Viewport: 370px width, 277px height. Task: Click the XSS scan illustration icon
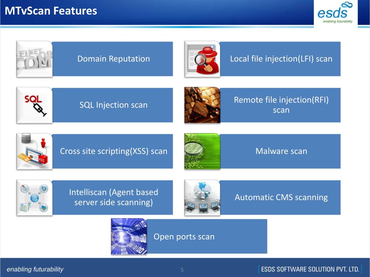tap(34, 151)
